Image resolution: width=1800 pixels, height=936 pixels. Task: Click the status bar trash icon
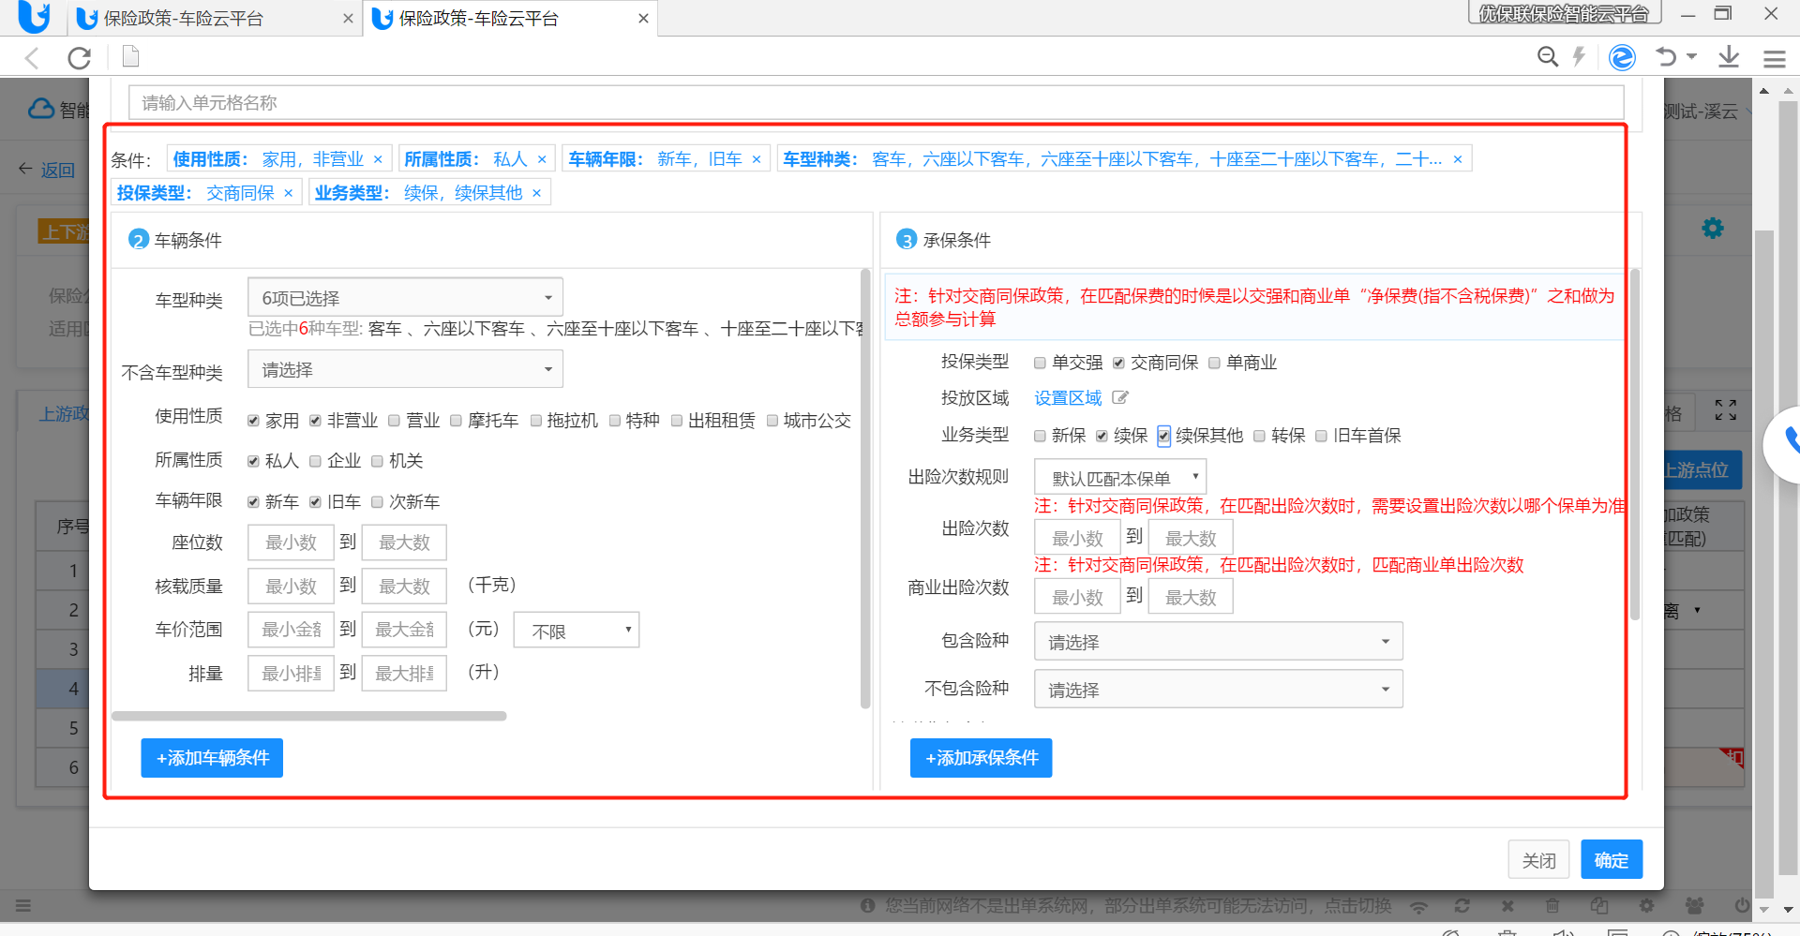click(x=1552, y=906)
